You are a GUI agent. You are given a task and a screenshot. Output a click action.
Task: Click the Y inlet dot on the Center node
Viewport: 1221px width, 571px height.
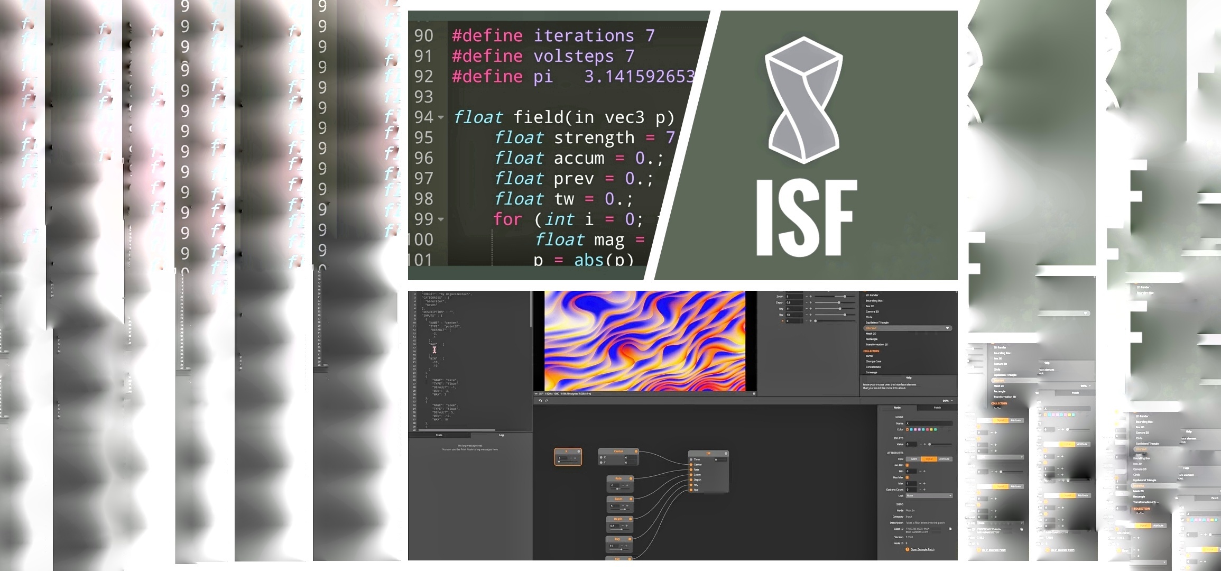click(x=601, y=463)
